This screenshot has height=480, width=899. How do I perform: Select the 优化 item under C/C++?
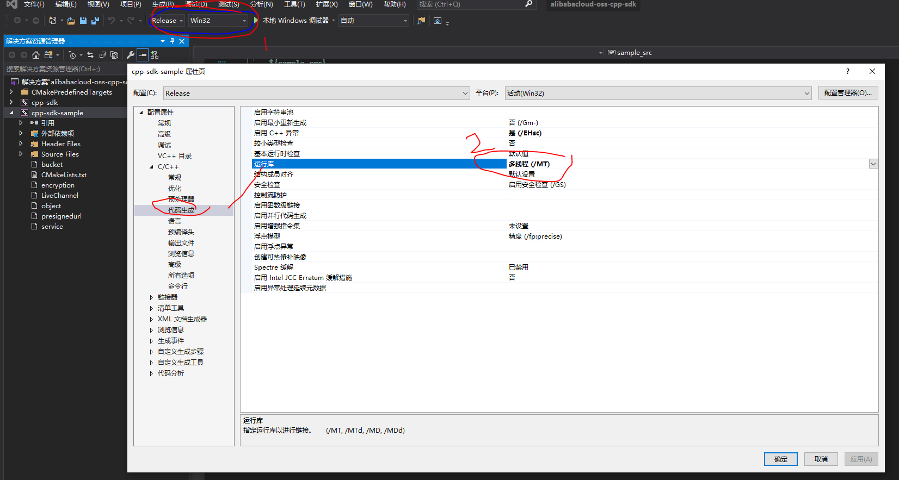click(175, 189)
